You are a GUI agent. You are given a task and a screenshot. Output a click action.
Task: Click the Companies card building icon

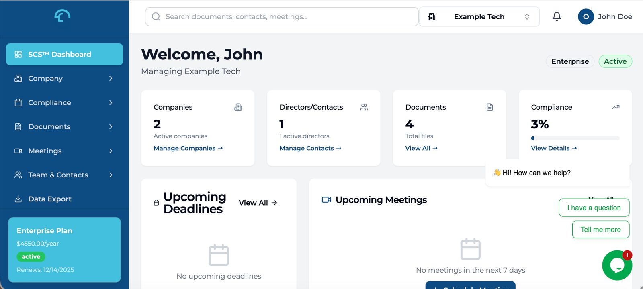(238, 107)
